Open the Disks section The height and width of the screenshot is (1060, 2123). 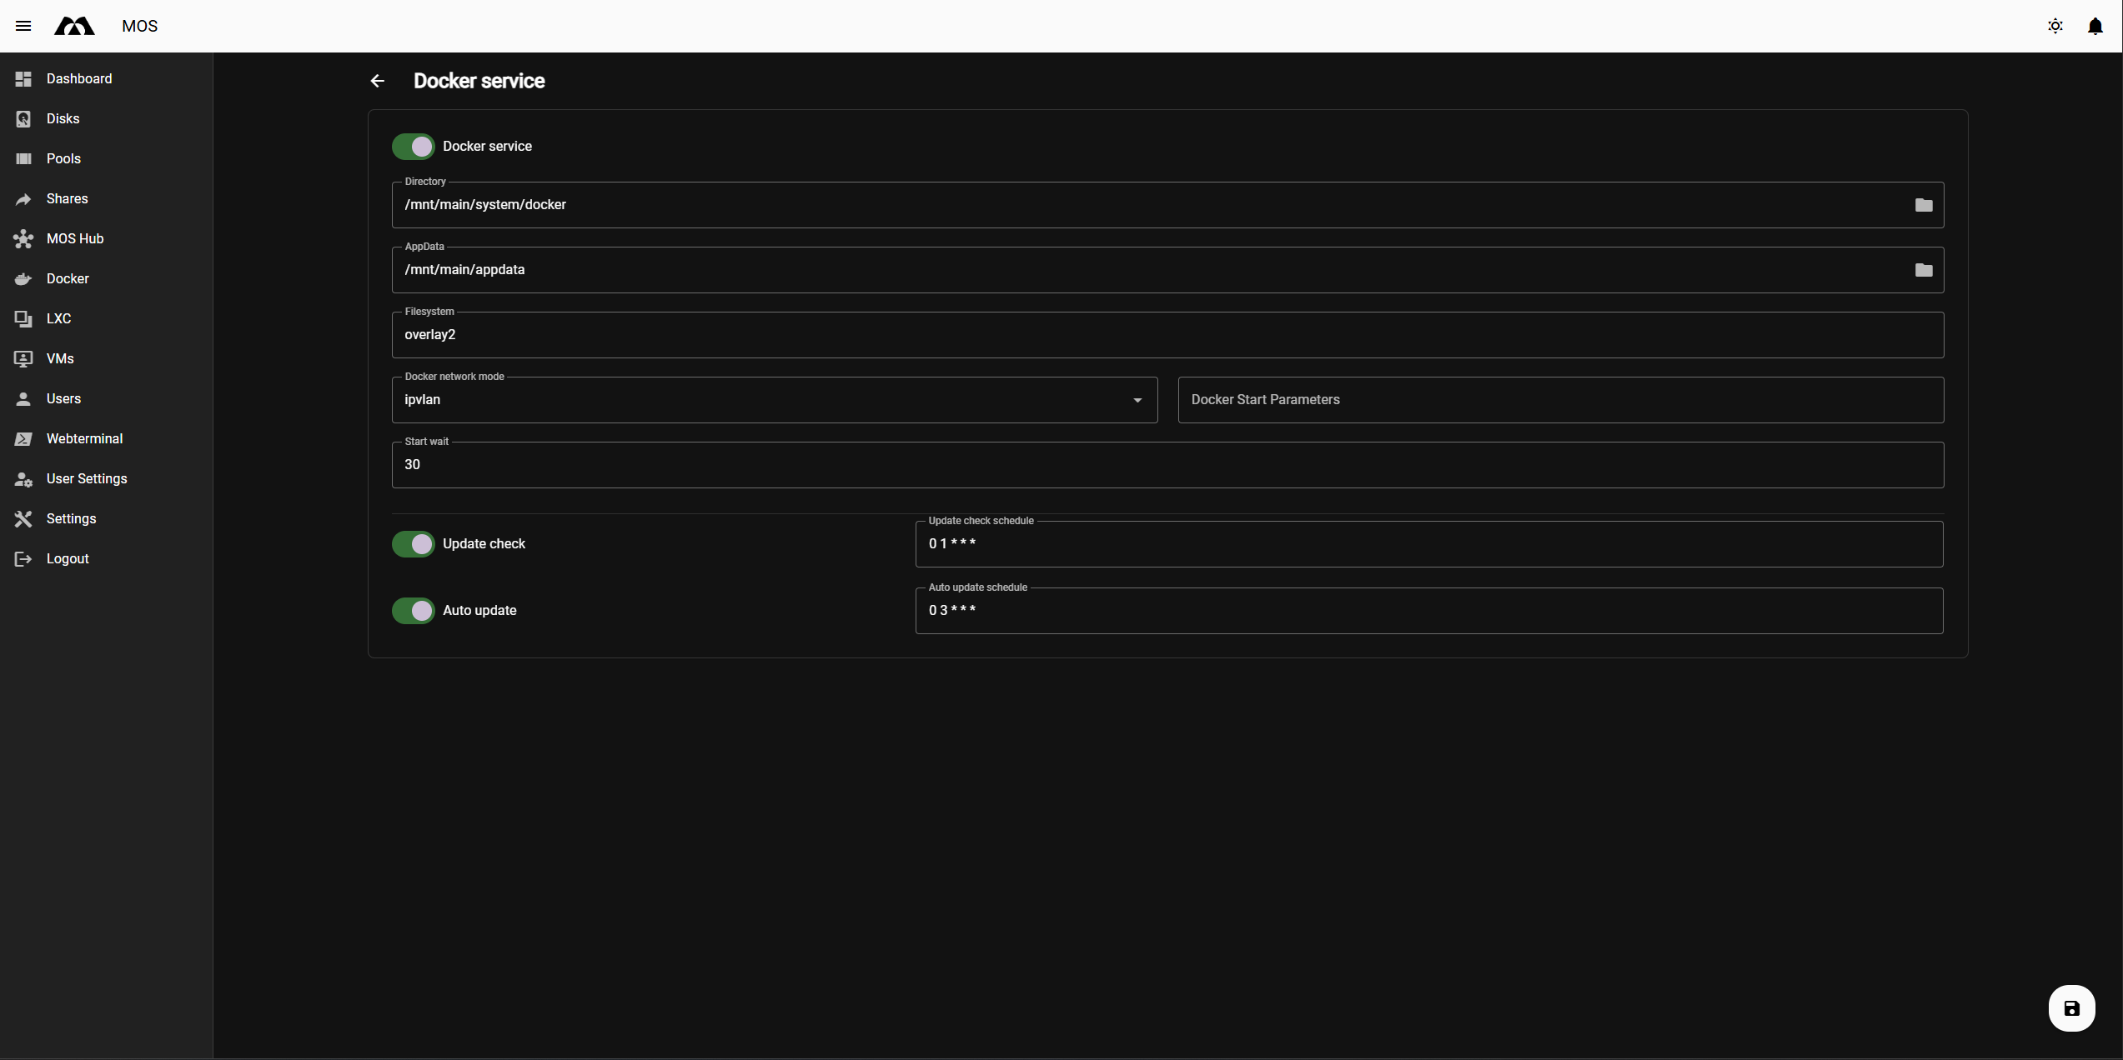63,118
